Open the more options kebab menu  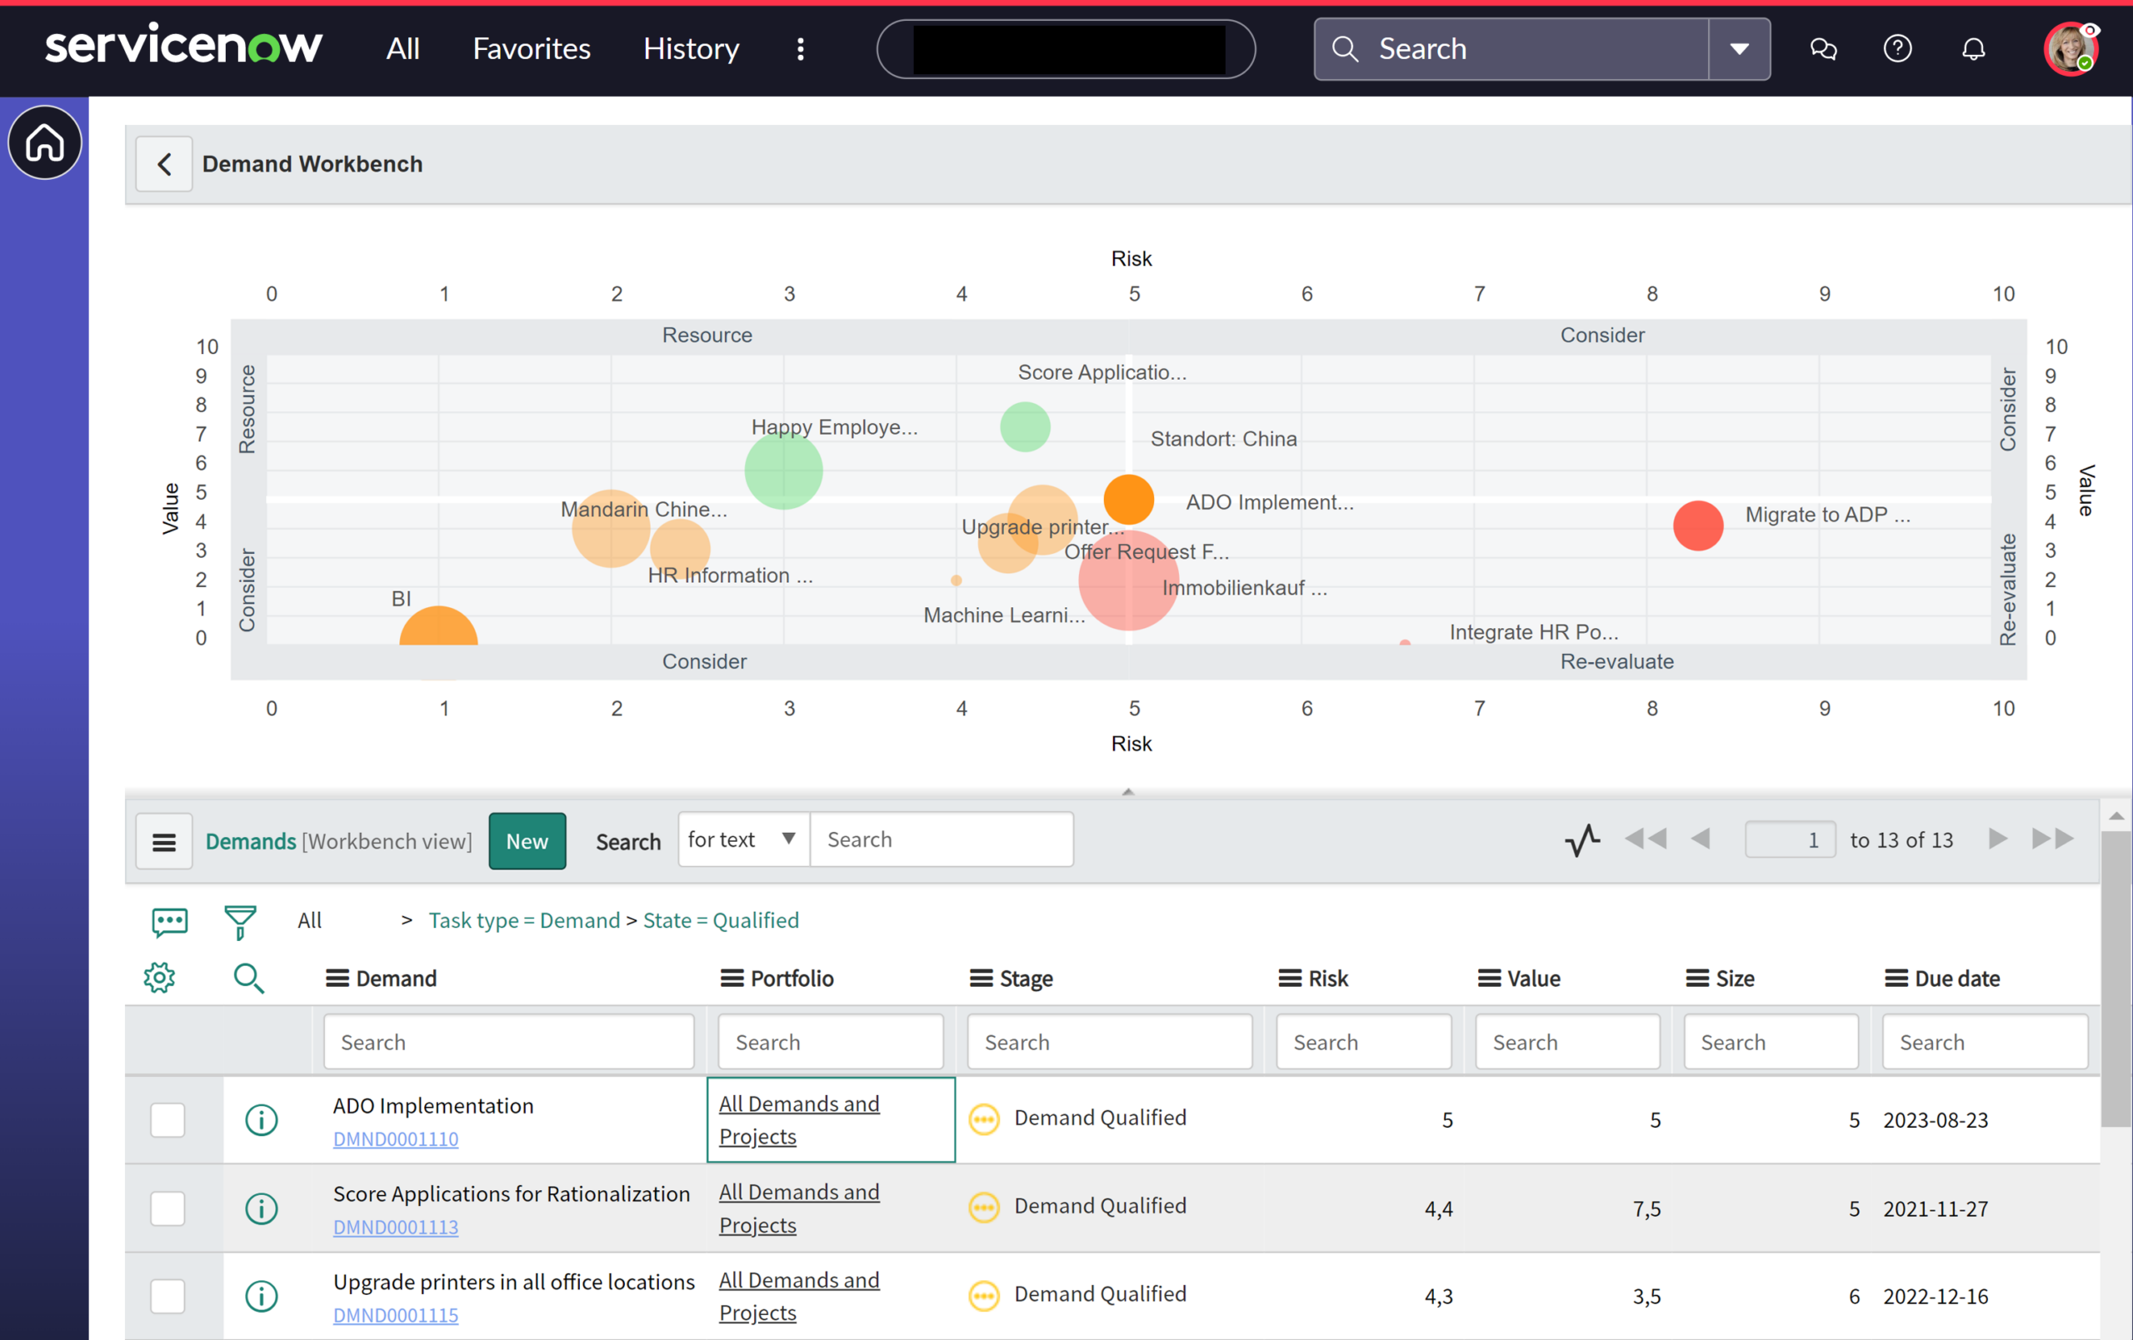pos(801,48)
